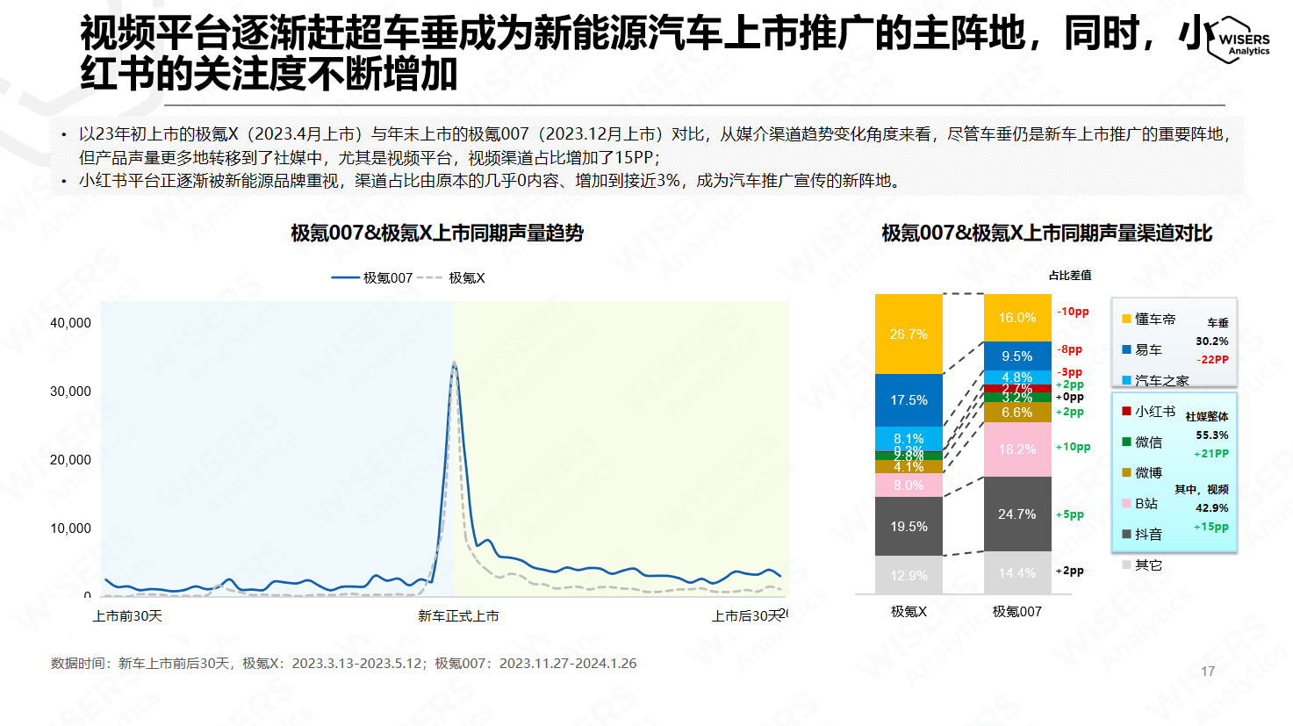Viewport: 1293px width, 726px height.
Task: Click the 20,000 y-axis label
Action: 70,460
